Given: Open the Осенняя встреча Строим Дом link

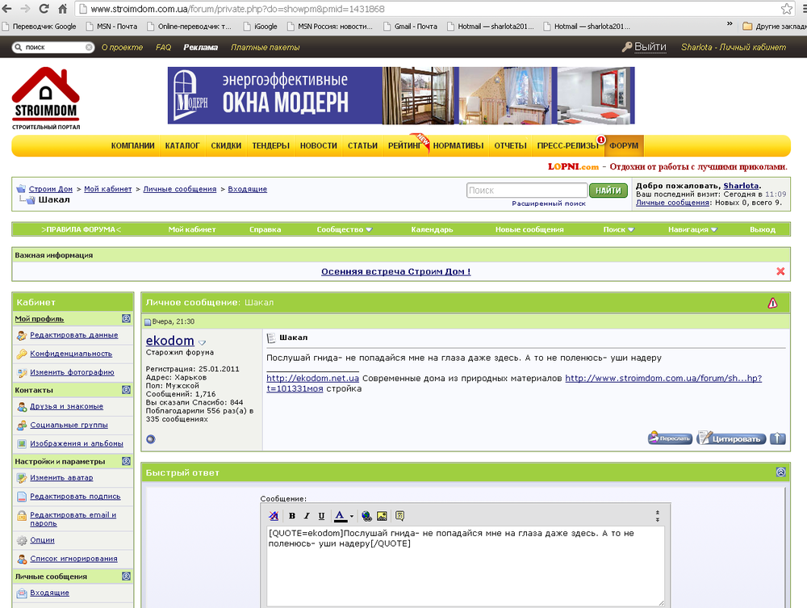Looking at the screenshot, I should coord(395,271).
